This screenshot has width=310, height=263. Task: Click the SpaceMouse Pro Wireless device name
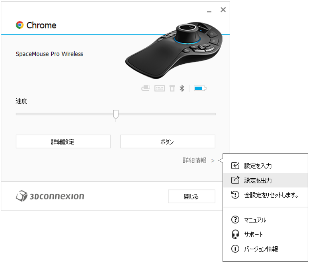point(49,54)
